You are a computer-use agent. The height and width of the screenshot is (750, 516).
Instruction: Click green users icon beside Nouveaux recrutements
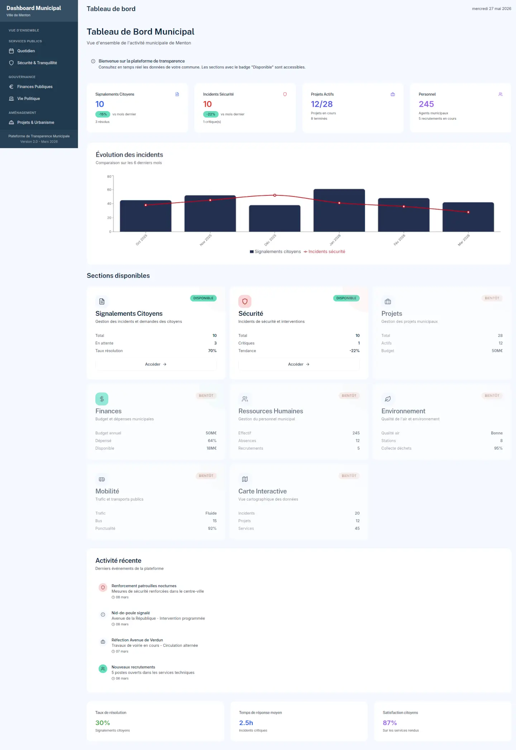(103, 669)
